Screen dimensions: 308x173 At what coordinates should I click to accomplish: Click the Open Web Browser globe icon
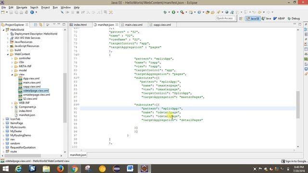[227, 12]
